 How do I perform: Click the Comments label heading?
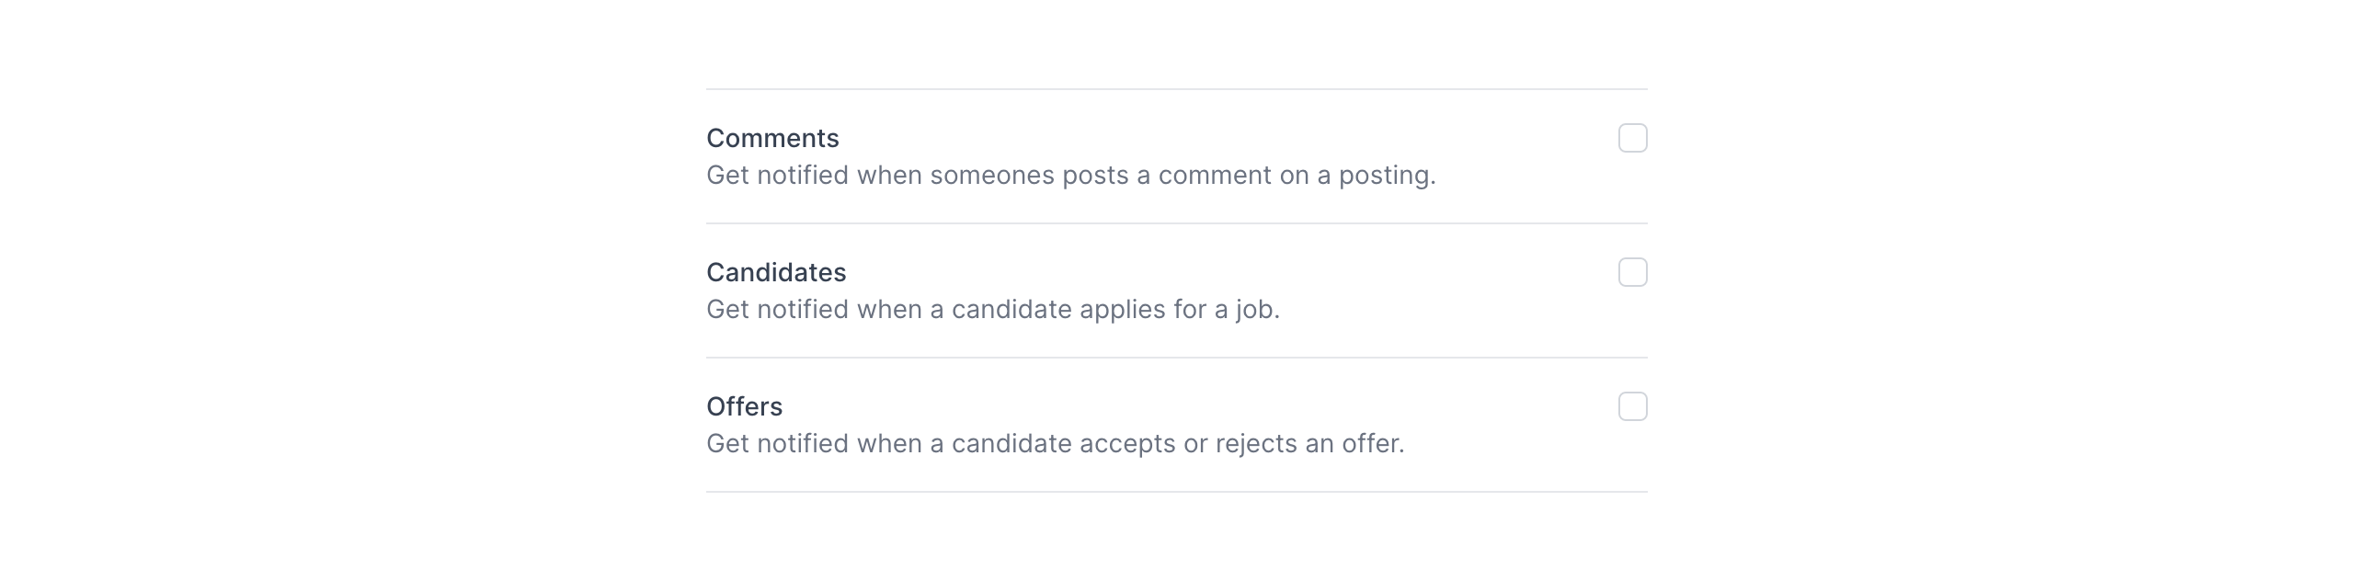click(772, 138)
